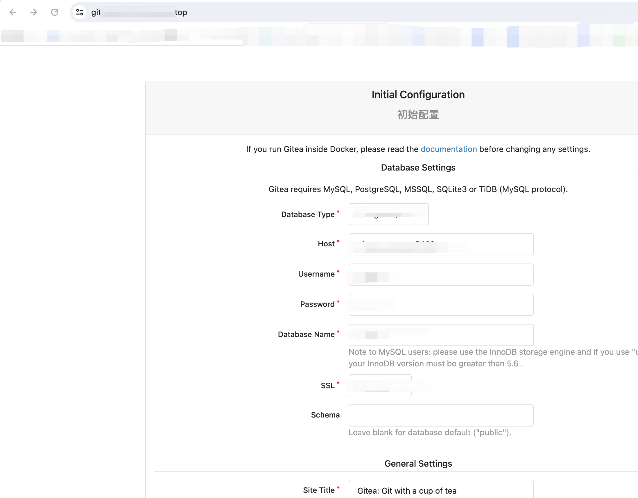Image resolution: width=638 pixels, height=498 pixels.
Task: Click the Schema field label
Action: point(325,415)
